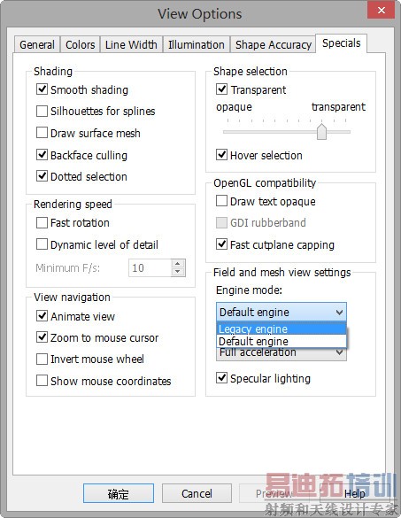Switch to the General tab

click(37, 44)
